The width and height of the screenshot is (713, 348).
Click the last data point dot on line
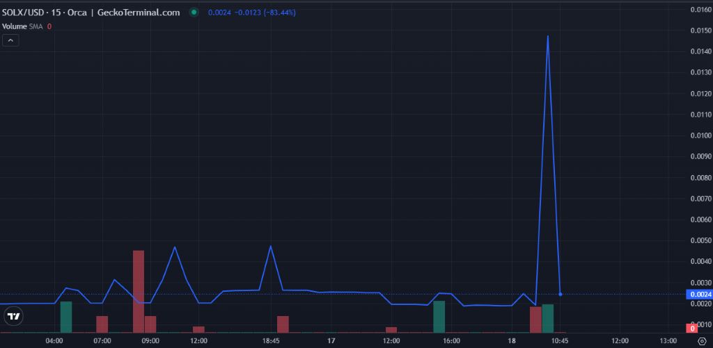pos(561,295)
